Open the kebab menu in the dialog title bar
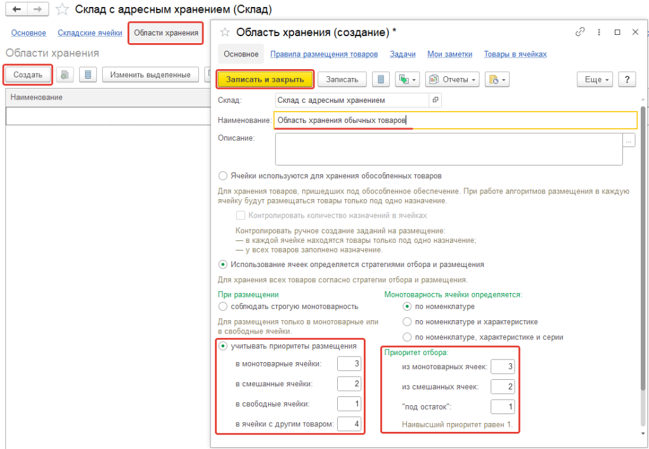 [599, 32]
